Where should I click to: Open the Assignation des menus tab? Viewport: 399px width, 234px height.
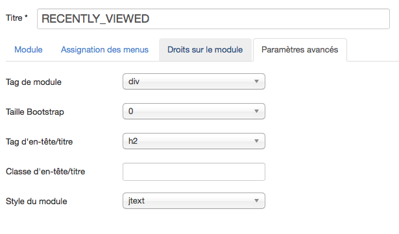(104, 50)
